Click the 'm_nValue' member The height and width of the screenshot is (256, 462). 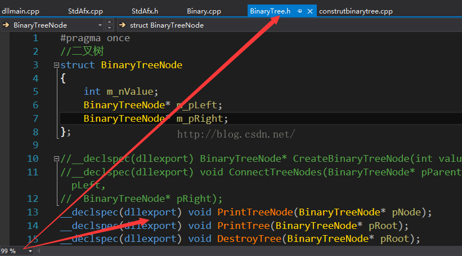click(130, 92)
